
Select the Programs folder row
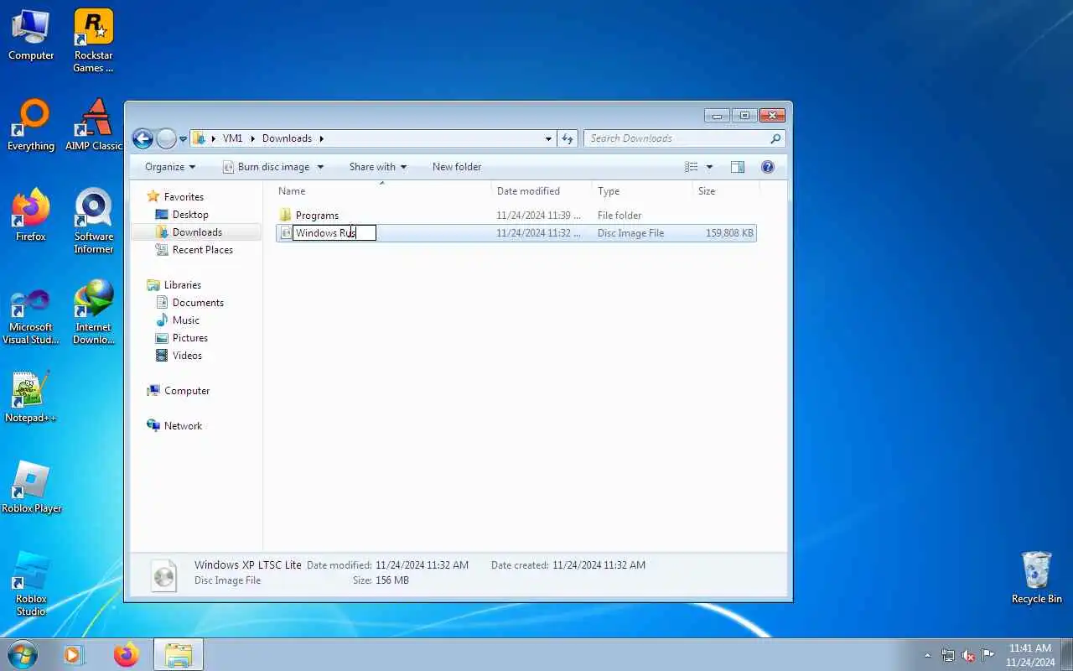tap(516, 216)
